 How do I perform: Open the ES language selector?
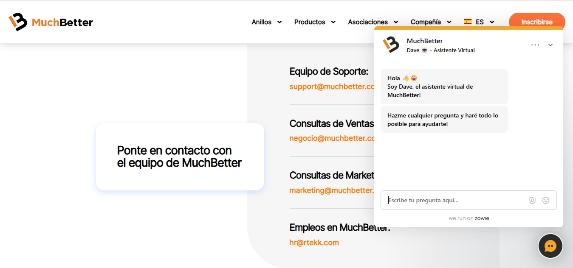(479, 22)
